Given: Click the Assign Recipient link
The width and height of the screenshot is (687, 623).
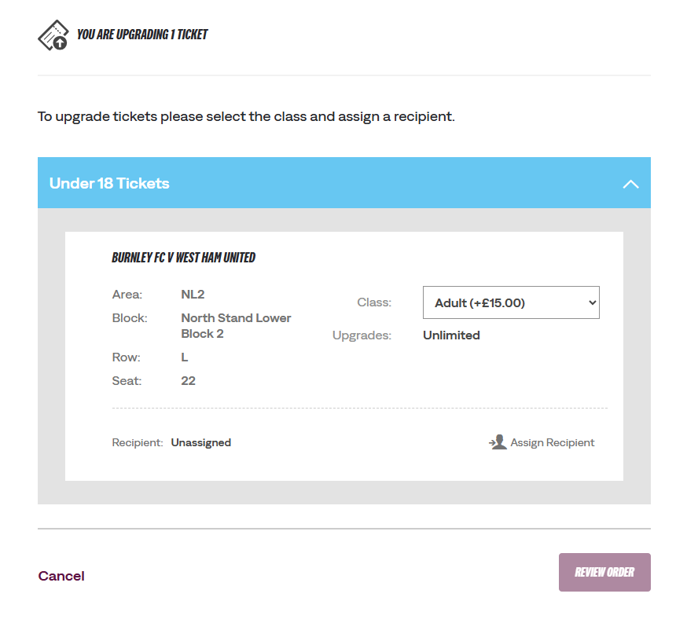Looking at the screenshot, I should click(542, 442).
